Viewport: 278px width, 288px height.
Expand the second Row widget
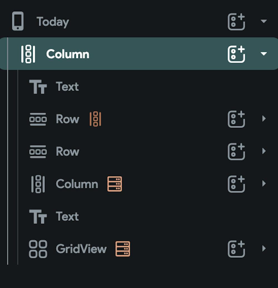coord(264,151)
